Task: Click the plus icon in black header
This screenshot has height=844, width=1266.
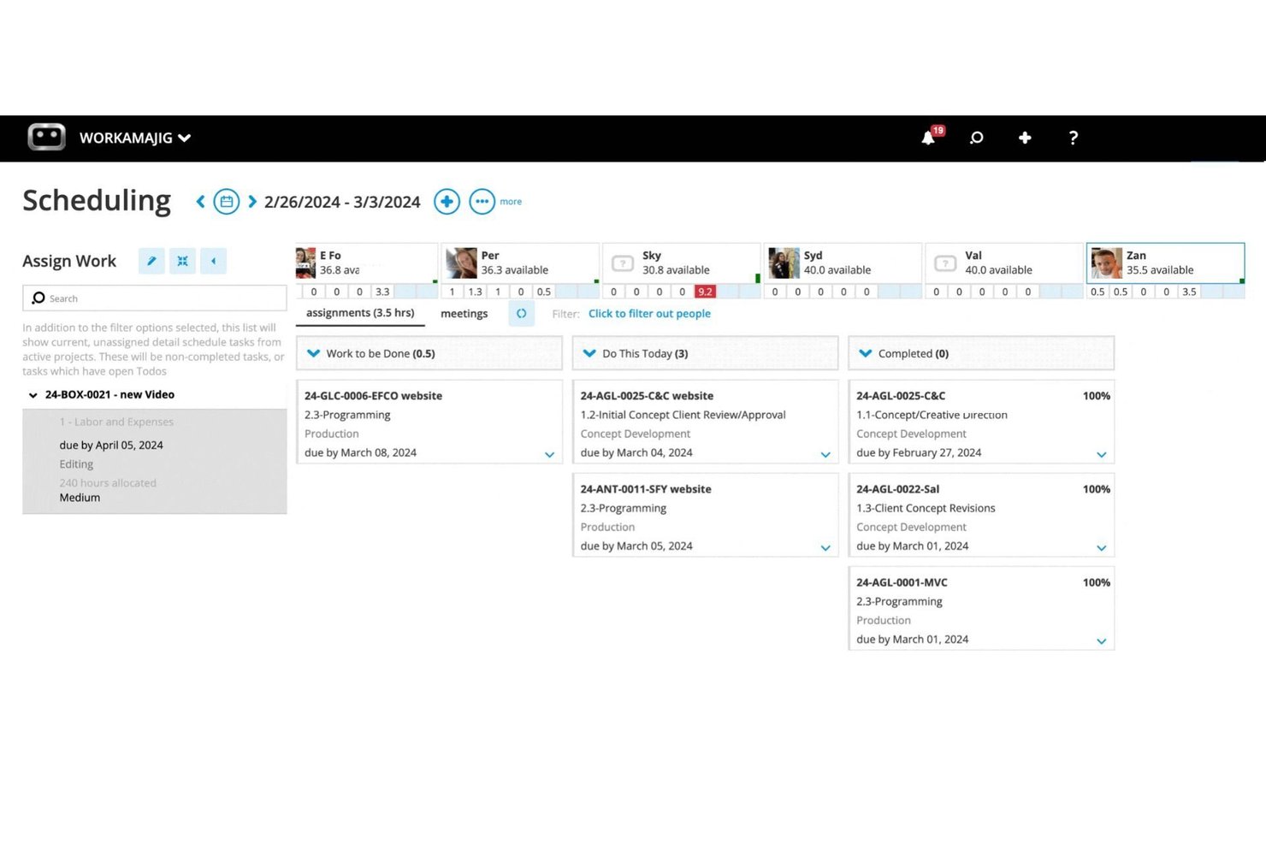Action: 1025,138
